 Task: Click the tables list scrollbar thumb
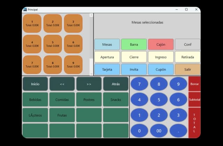91,38
